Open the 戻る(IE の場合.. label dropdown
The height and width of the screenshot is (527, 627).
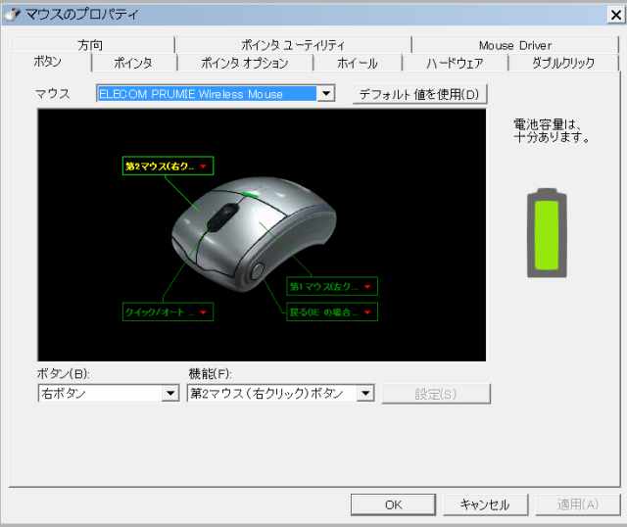tap(332, 311)
